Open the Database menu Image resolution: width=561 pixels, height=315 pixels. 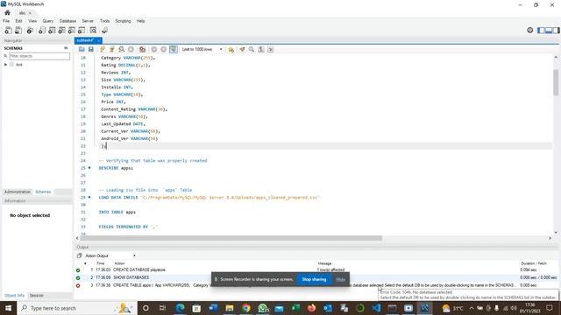click(67, 21)
